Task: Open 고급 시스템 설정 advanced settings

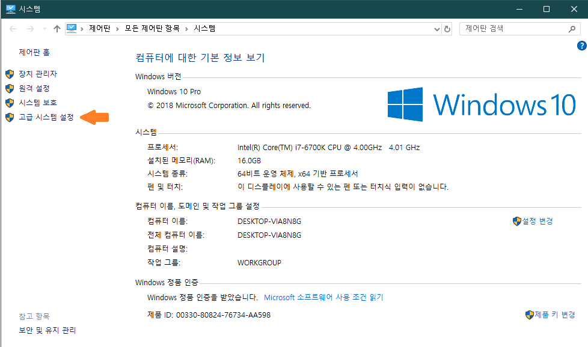Action: [46, 117]
